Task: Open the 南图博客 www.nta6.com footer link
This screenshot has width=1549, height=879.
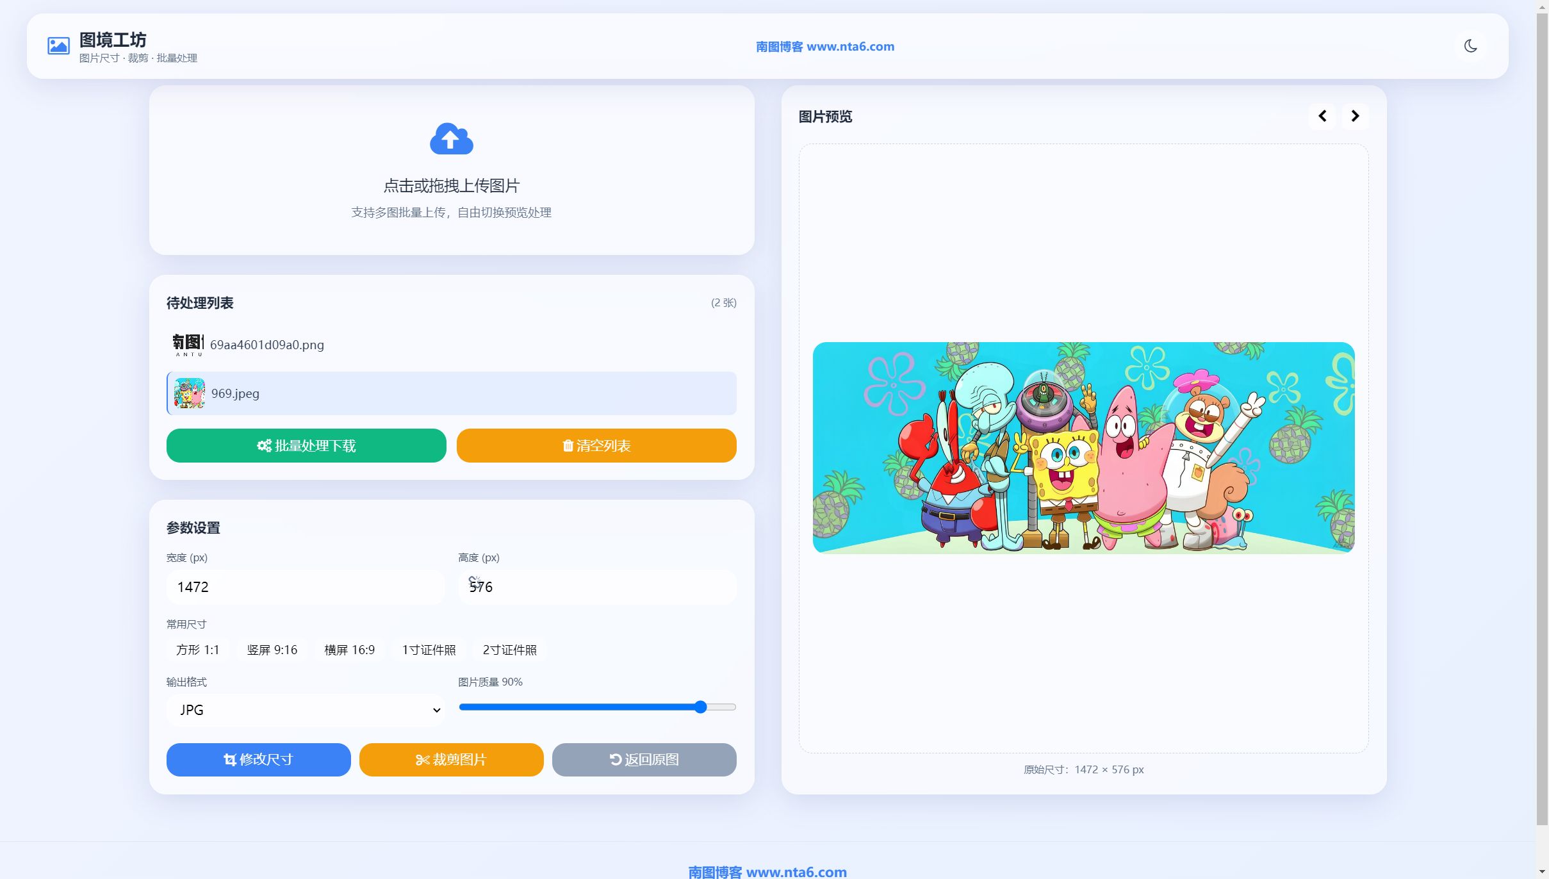Action: pos(767,871)
